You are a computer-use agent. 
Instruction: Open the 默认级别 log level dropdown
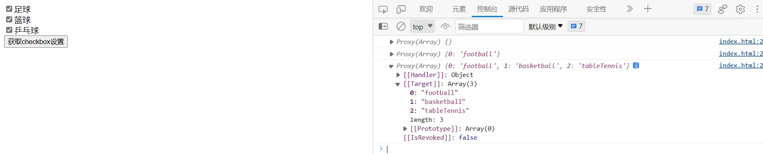point(546,26)
